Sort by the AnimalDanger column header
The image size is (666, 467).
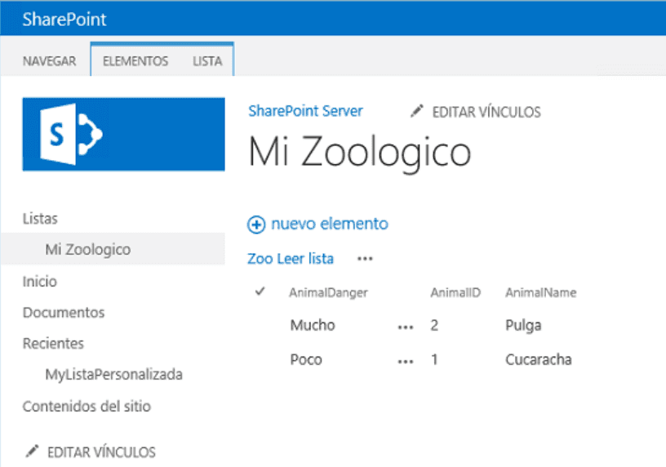click(328, 292)
